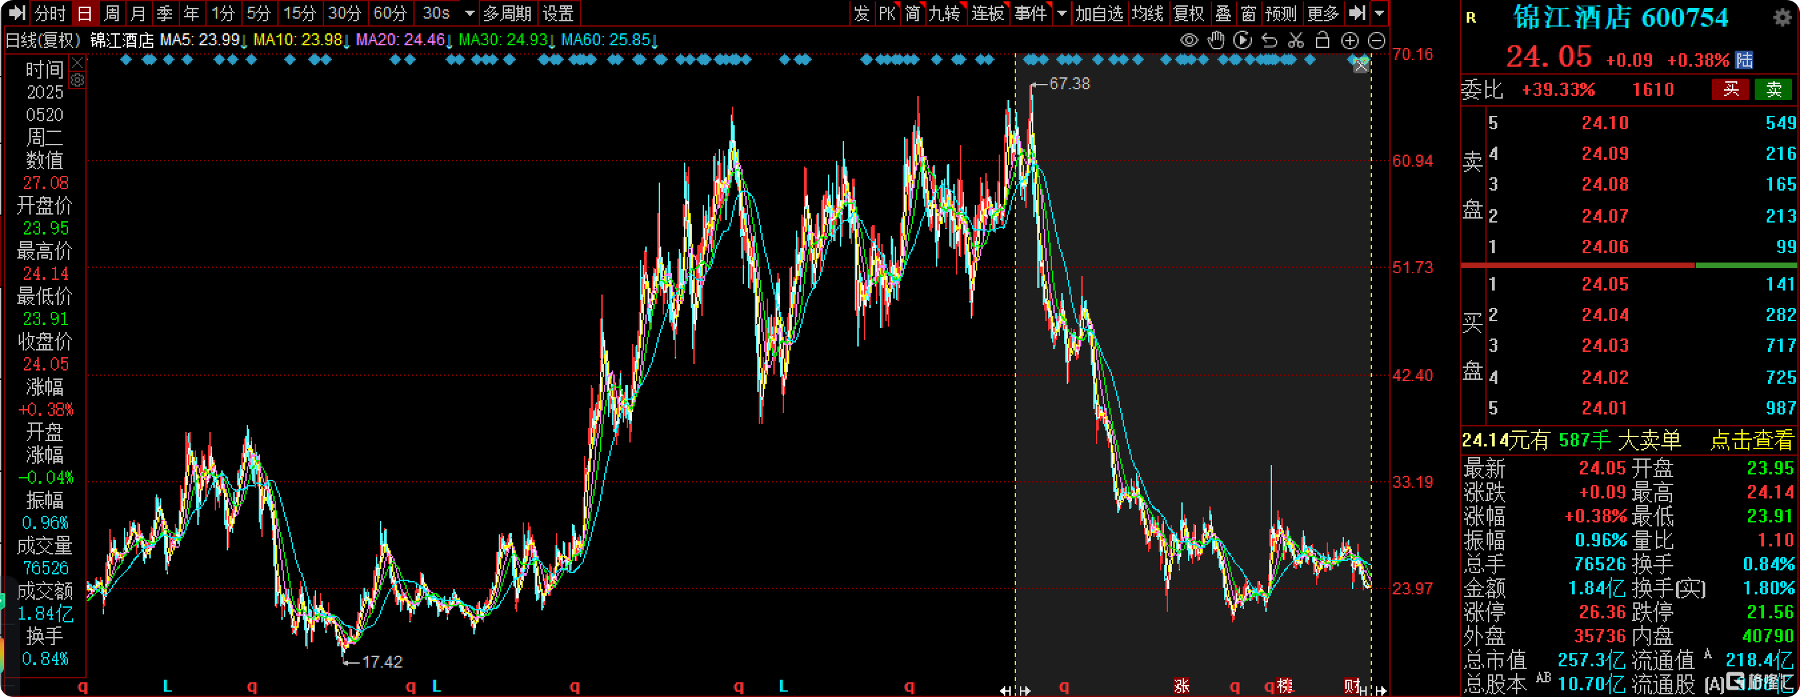
Task: Open the 均线 moving average options
Action: pyautogui.click(x=1147, y=13)
